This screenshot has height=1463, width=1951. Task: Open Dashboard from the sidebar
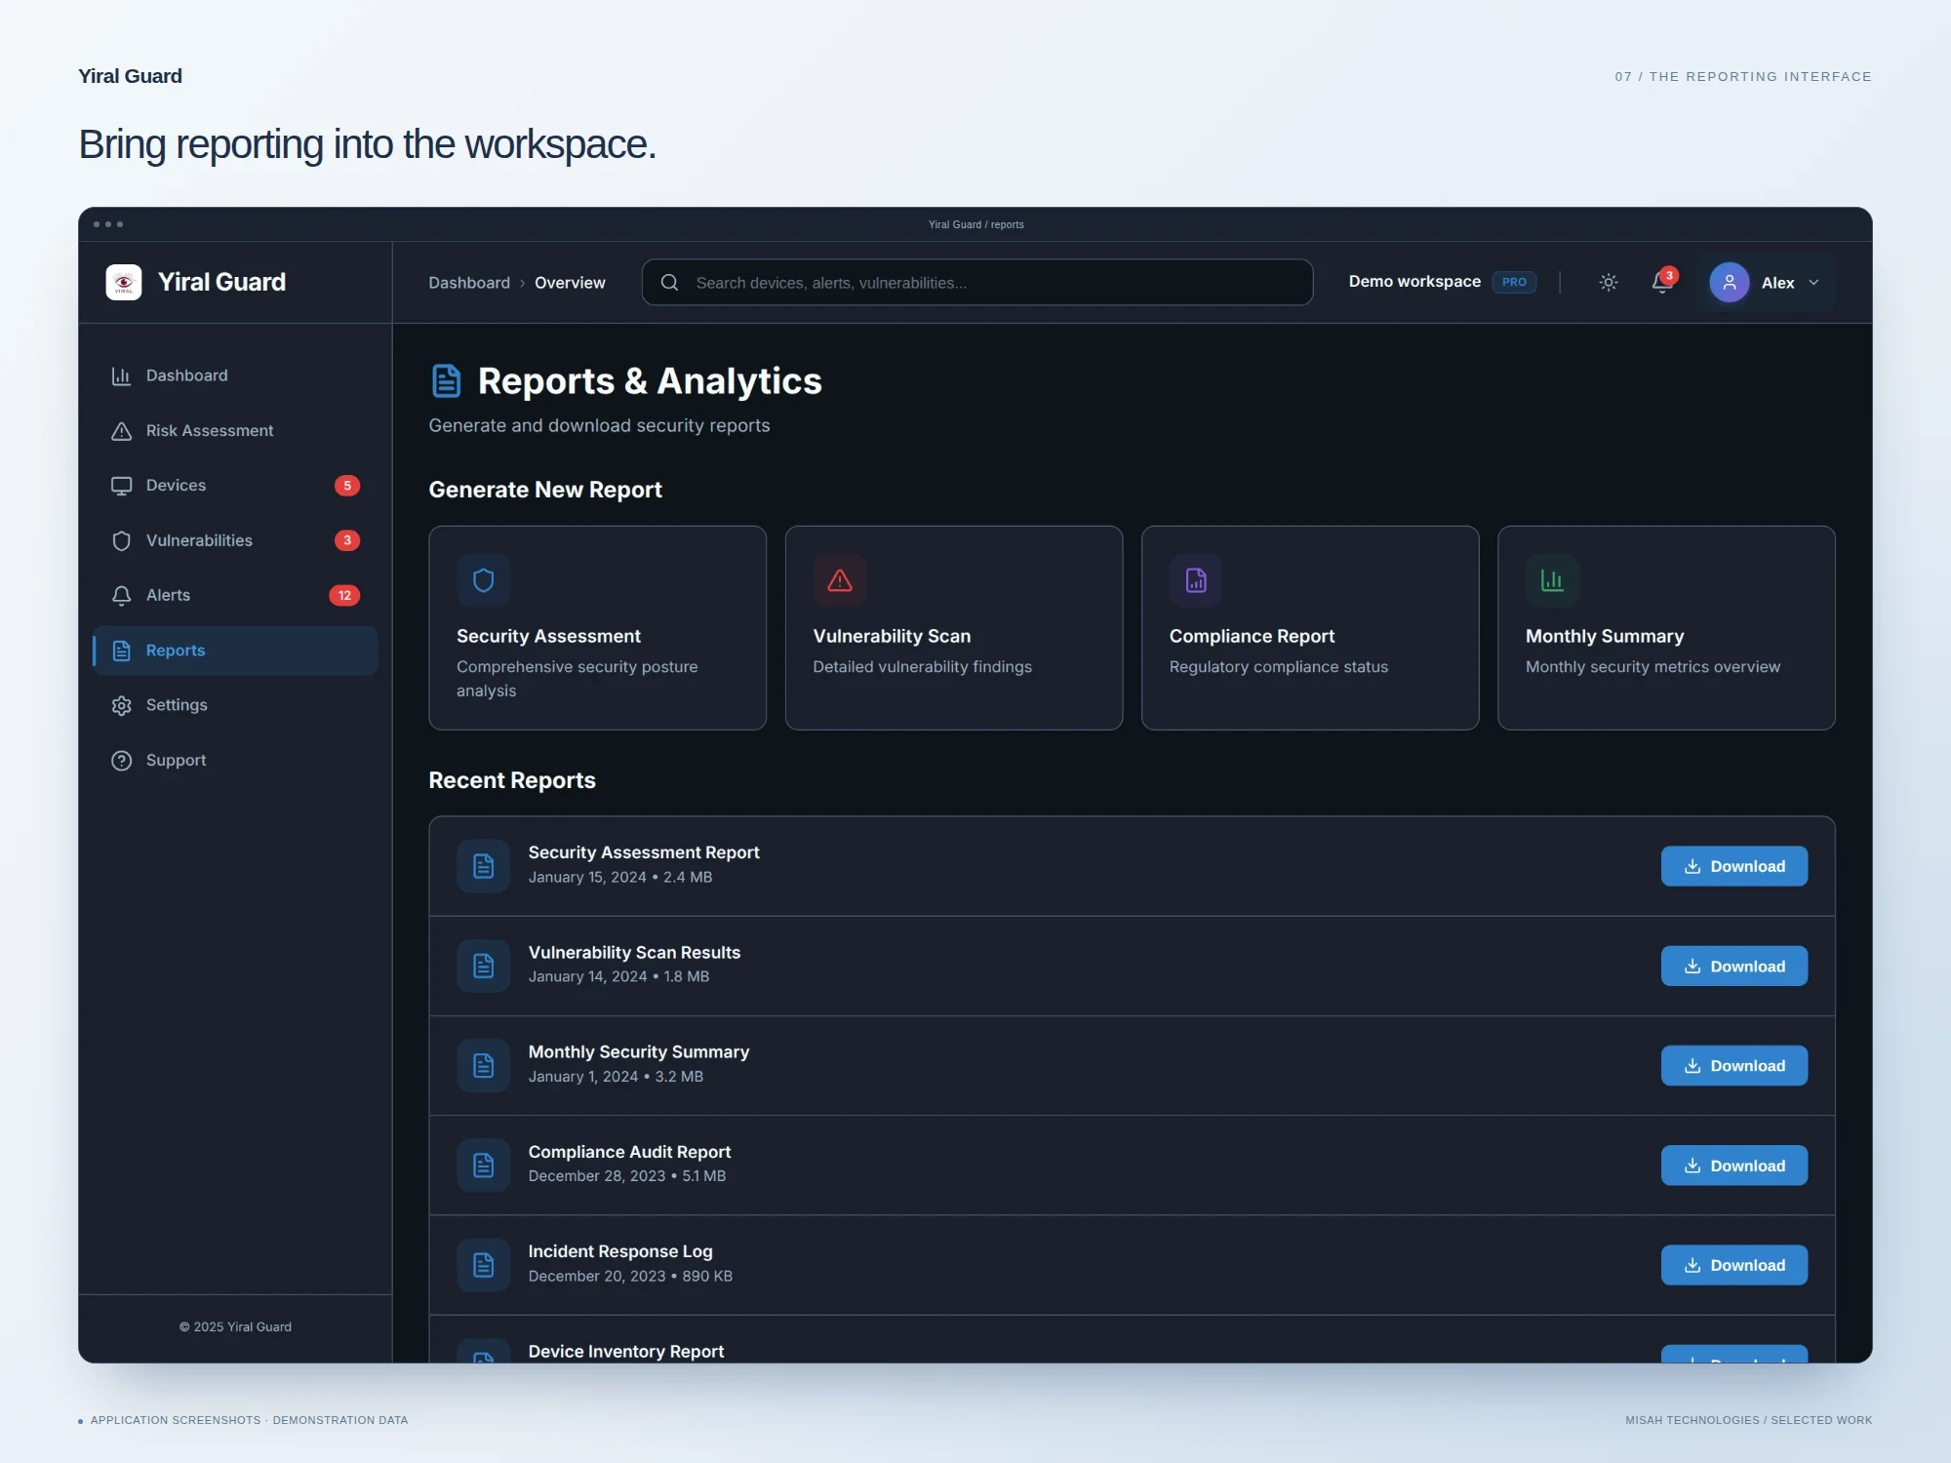[x=235, y=376]
